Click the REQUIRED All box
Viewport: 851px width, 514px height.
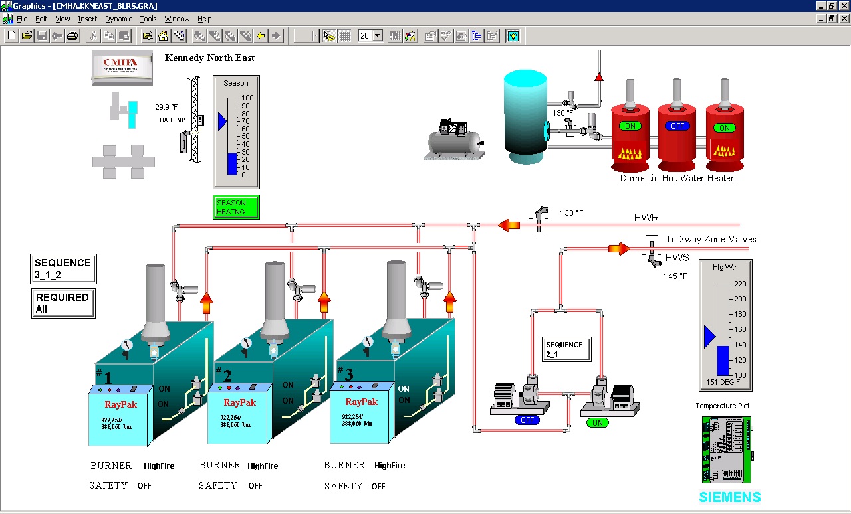[63, 303]
